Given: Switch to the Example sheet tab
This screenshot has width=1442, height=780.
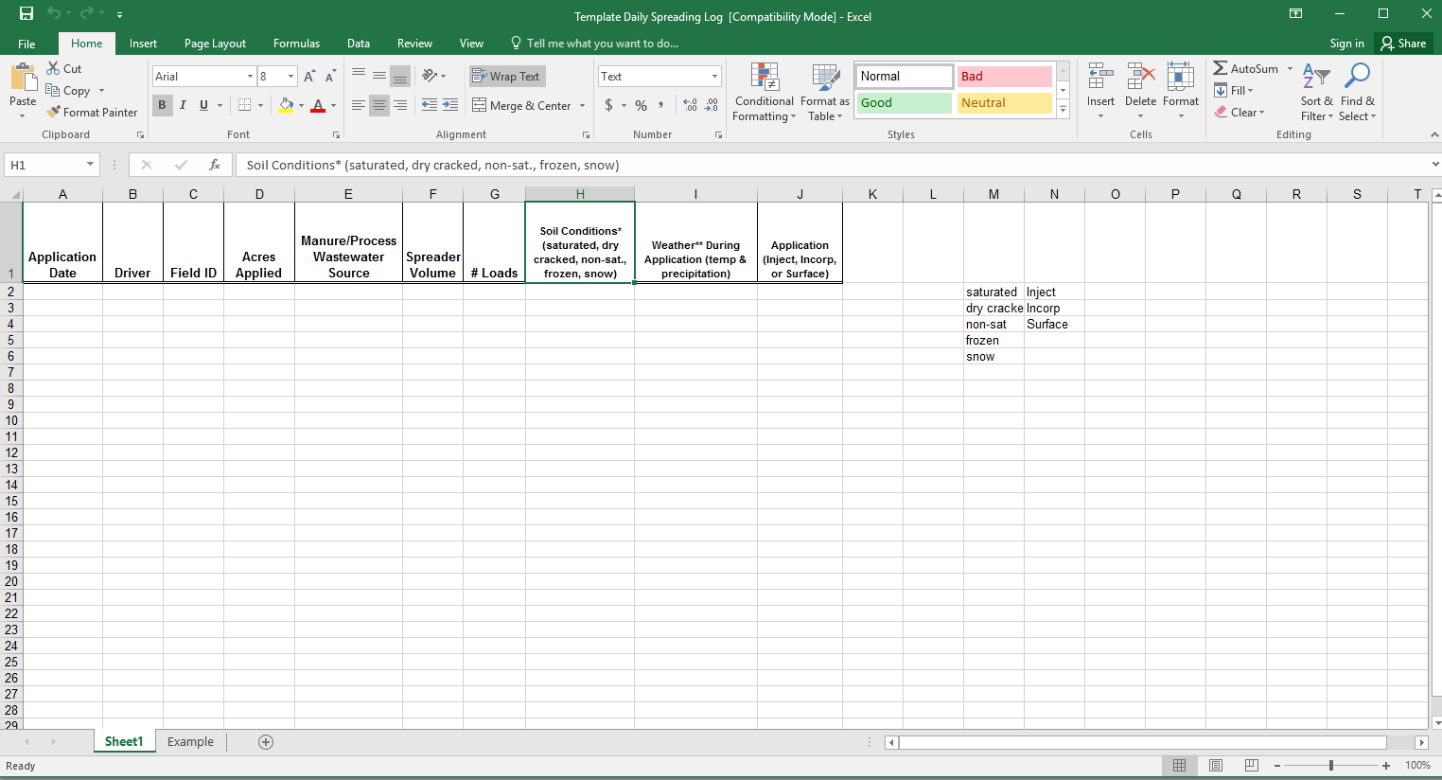Looking at the screenshot, I should 190,742.
